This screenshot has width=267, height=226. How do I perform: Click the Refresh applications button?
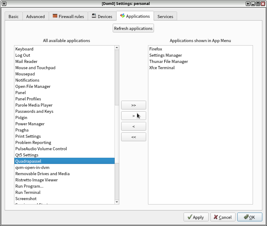point(133,28)
